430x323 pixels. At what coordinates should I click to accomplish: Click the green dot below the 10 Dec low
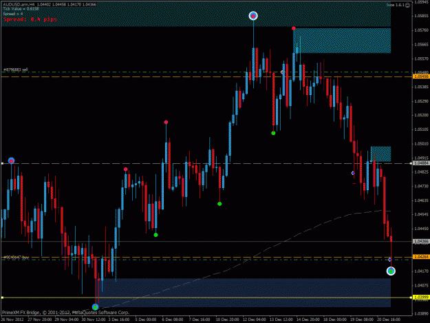click(x=219, y=204)
